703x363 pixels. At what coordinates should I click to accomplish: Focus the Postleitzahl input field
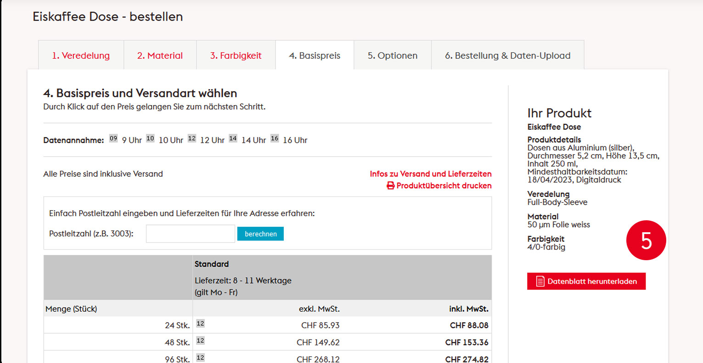click(190, 234)
